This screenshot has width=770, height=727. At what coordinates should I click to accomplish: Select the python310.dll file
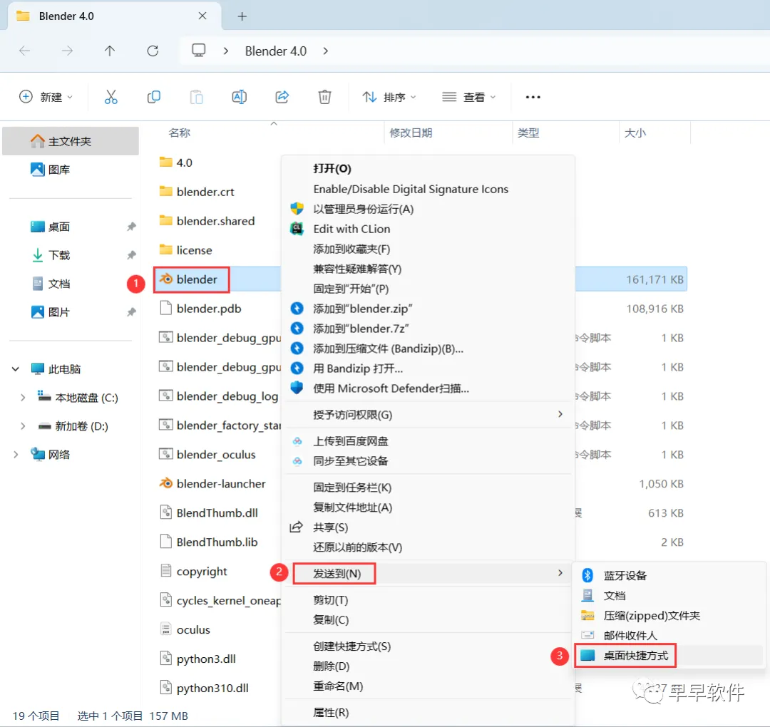pyautogui.click(x=205, y=688)
